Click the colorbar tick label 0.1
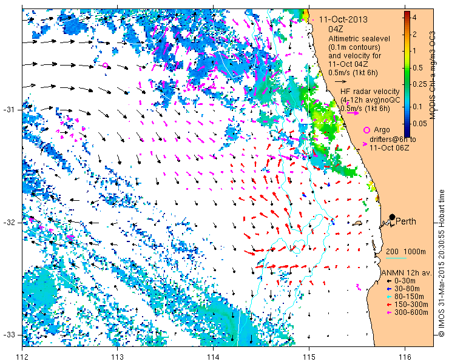 (417, 107)
